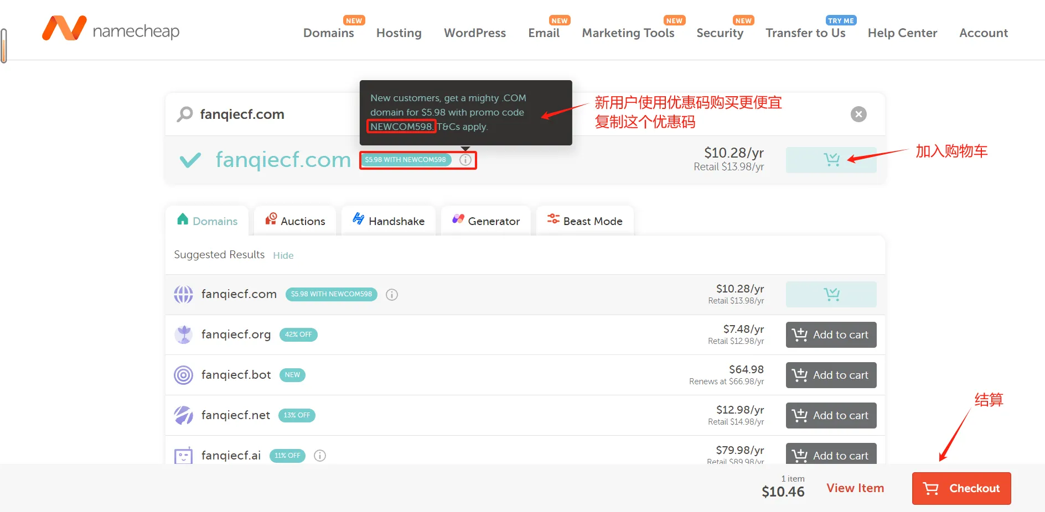Screen dimensions: 1045x512
Task: Click the Namecheap logo
Action: pos(111,29)
